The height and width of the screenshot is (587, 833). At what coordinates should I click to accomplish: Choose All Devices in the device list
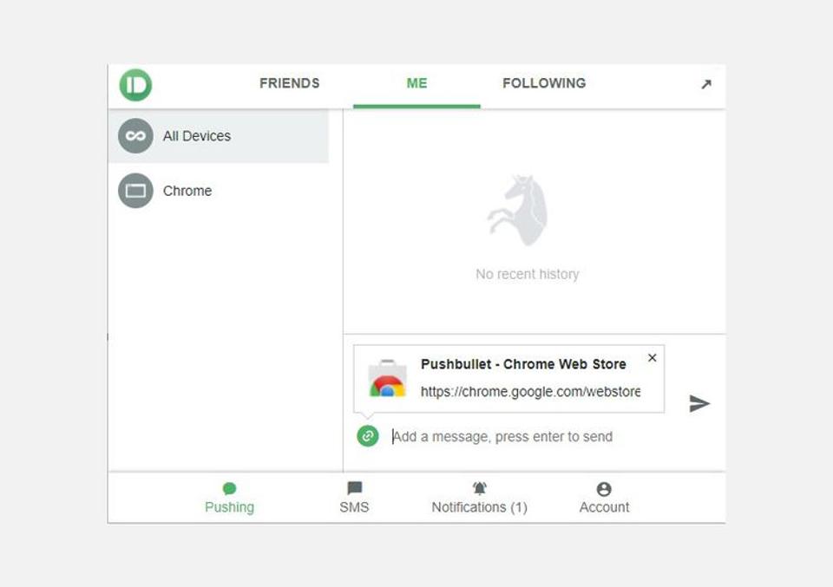coord(219,136)
